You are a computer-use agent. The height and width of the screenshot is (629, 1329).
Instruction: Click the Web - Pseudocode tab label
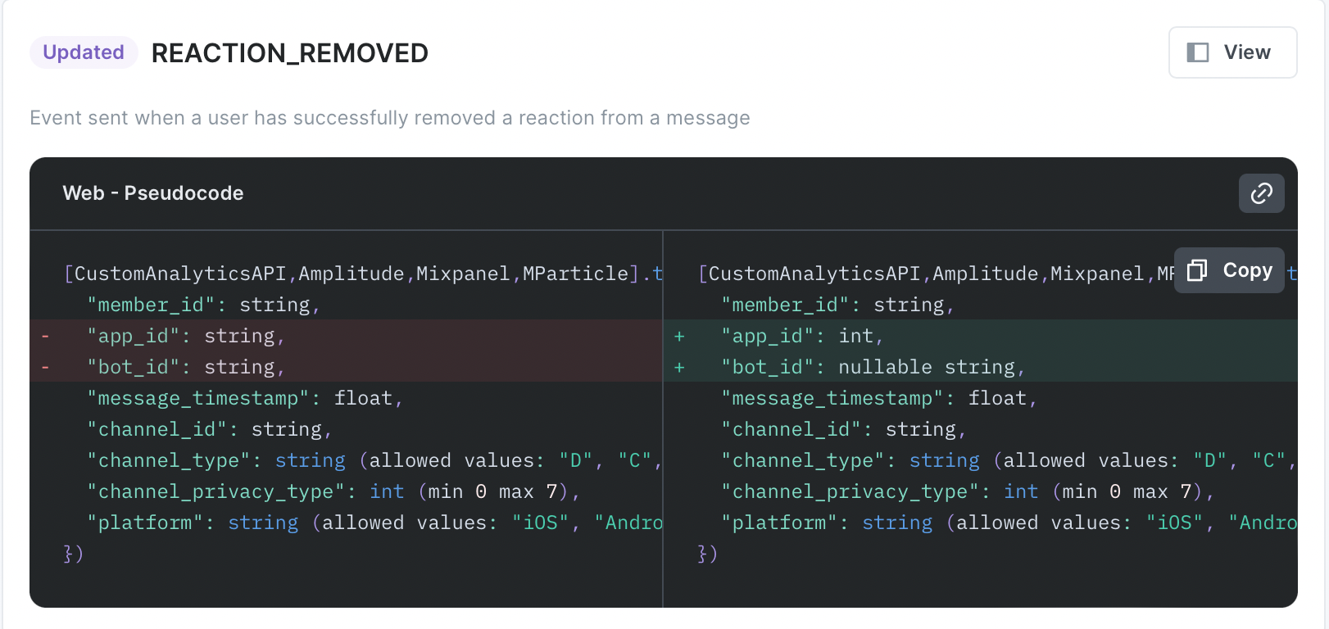[x=152, y=193]
